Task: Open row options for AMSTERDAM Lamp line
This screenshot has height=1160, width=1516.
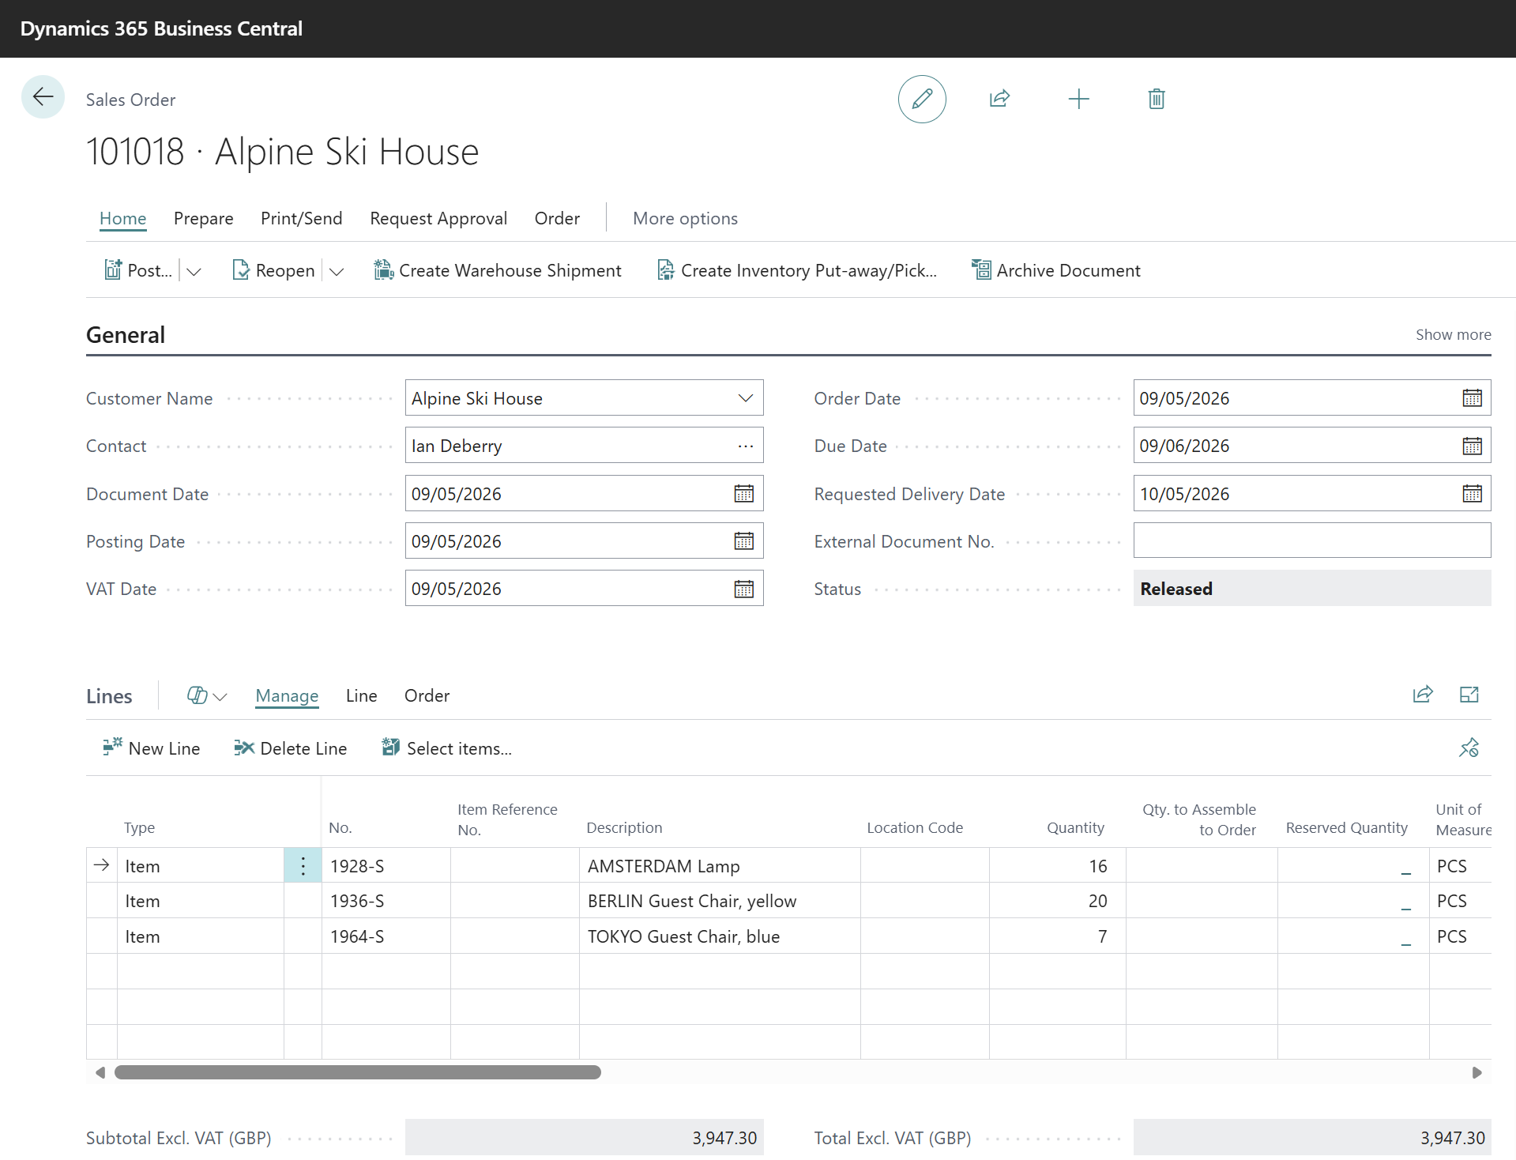Action: (303, 866)
